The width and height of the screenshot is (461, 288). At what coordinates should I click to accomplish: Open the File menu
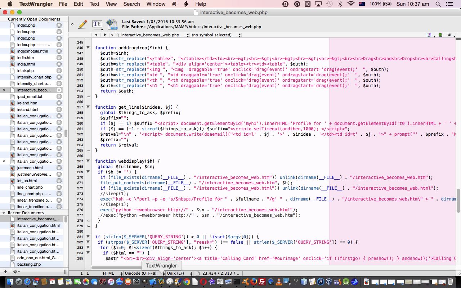[x=63, y=4]
